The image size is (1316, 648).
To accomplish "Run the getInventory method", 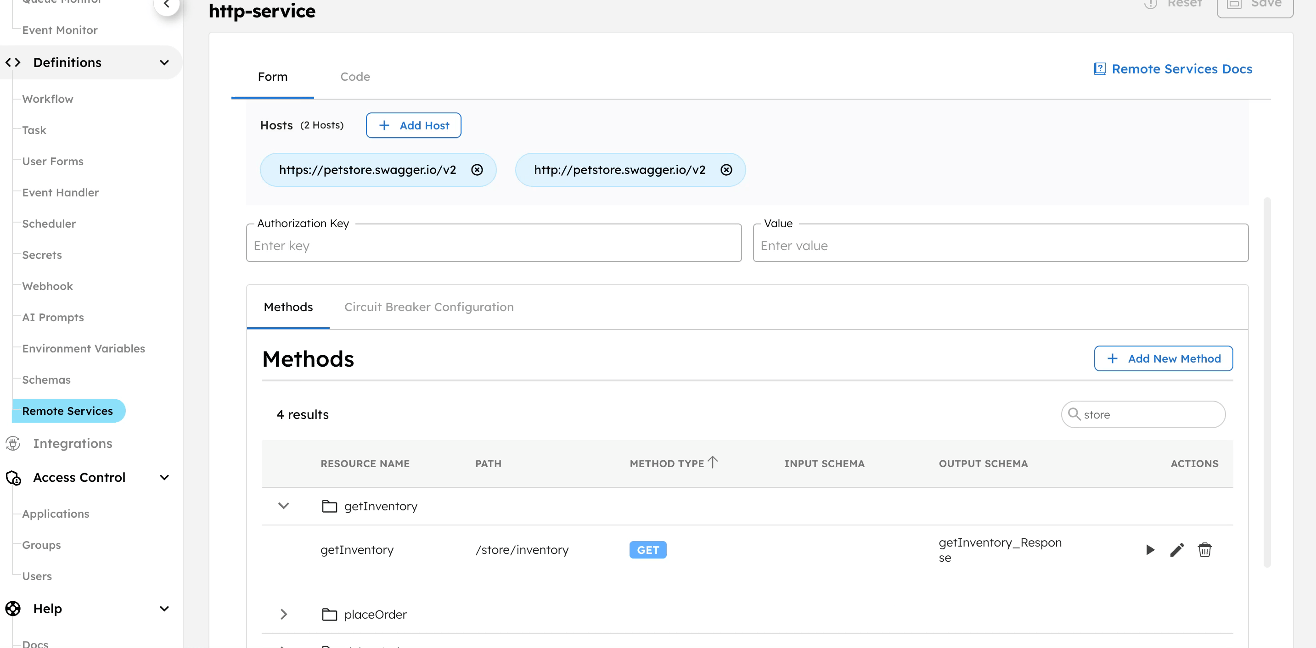I will pyautogui.click(x=1150, y=550).
